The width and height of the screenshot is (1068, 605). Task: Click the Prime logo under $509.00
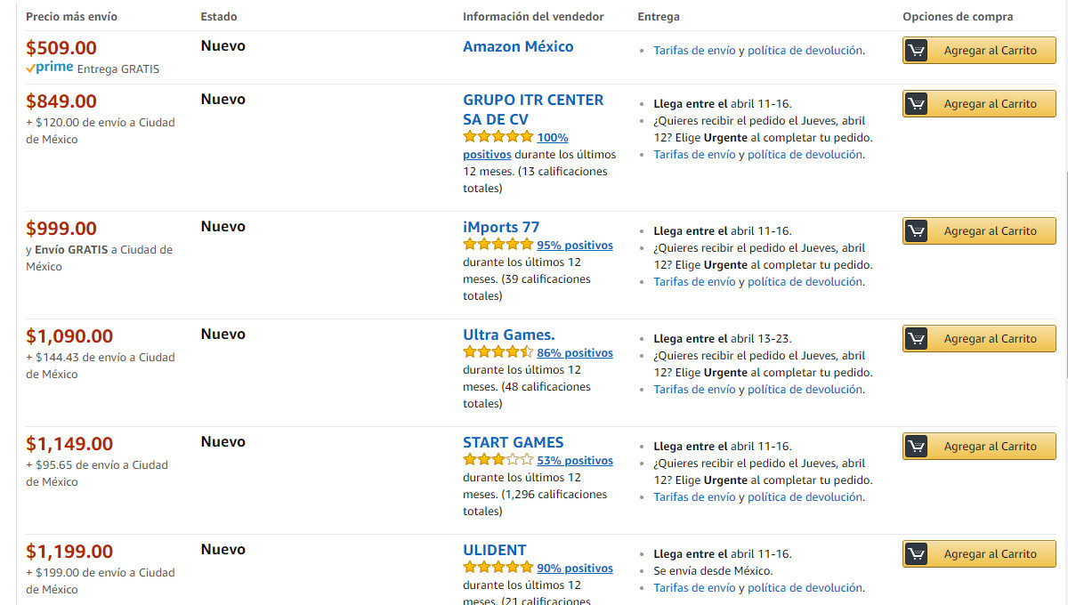50,68
